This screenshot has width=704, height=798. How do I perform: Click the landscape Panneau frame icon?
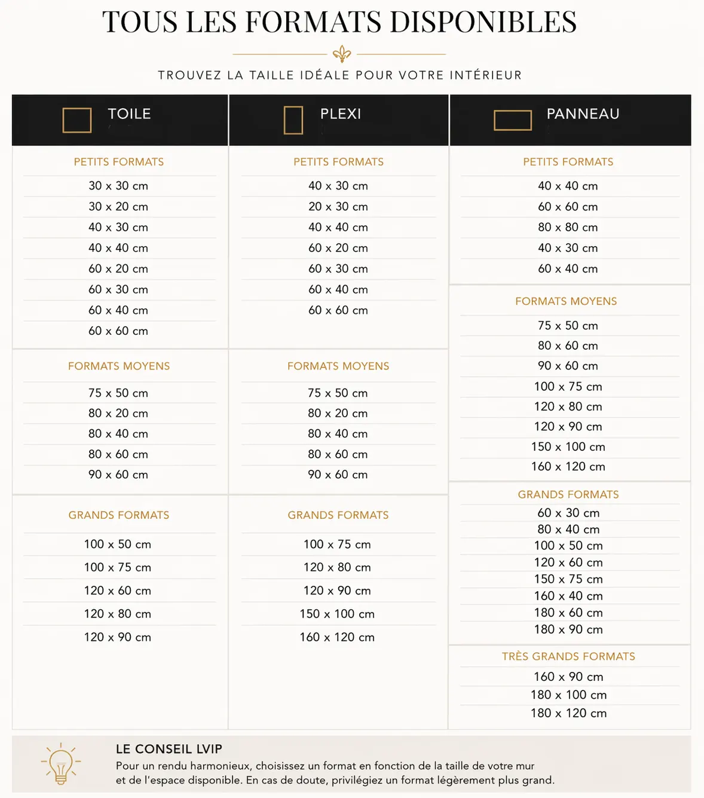point(513,120)
